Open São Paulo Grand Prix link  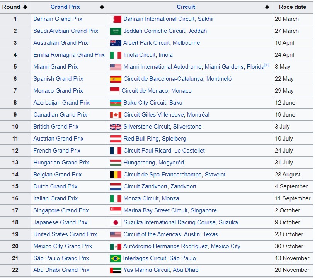tap(61, 258)
